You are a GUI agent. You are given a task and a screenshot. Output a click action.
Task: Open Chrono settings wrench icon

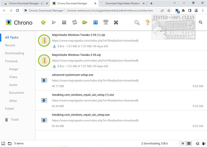(x=137, y=23)
